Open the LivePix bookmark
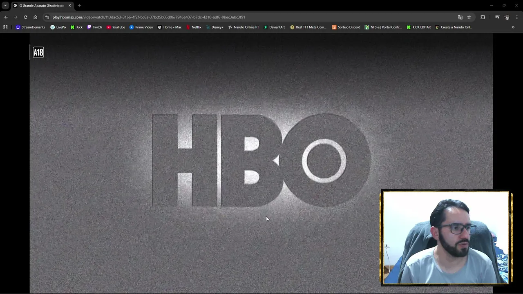 pos(58,27)
